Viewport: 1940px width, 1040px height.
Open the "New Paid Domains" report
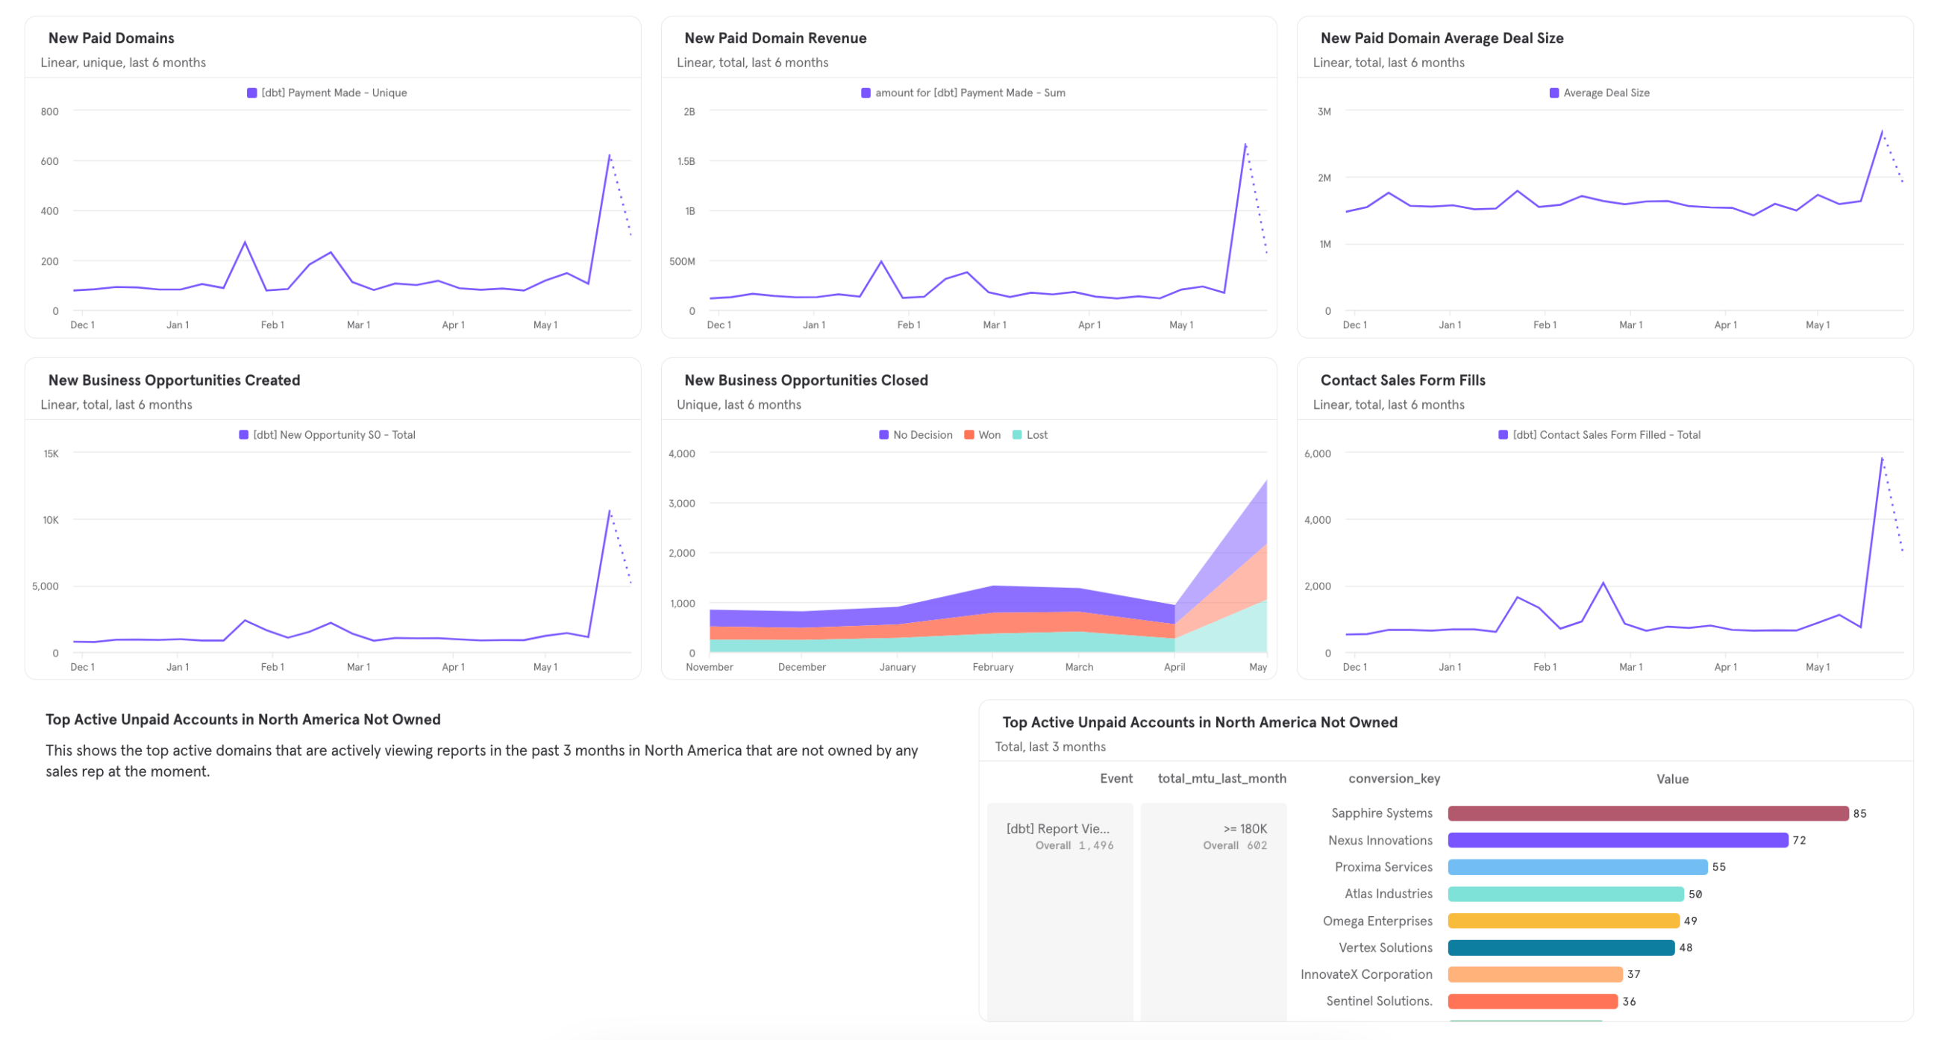(x=111, y=37)
